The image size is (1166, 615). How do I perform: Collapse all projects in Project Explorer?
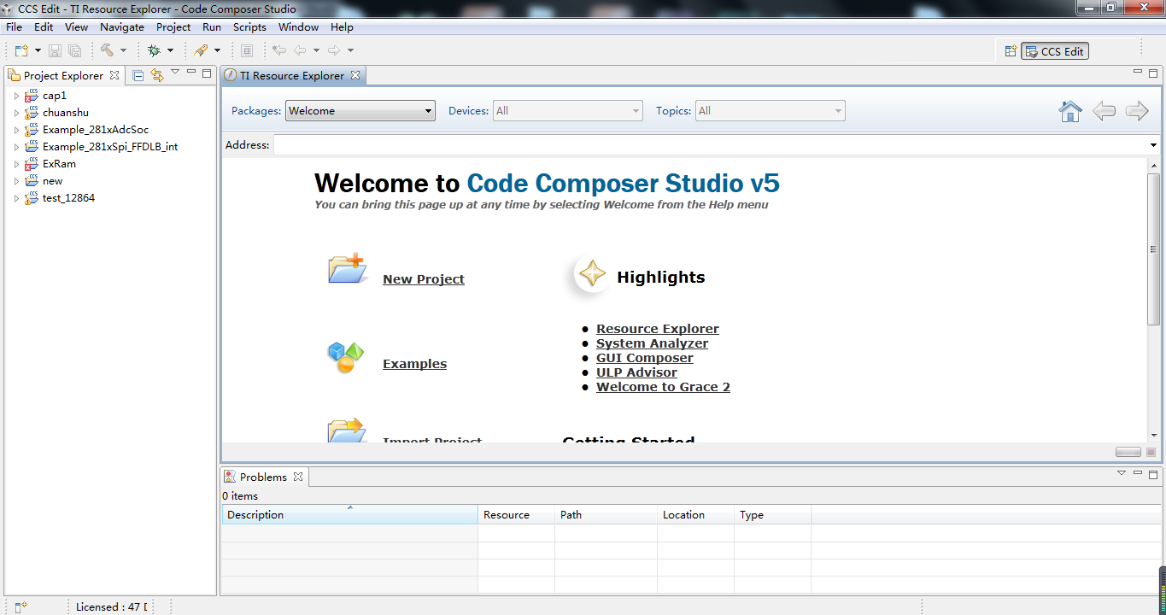(138, 75)
